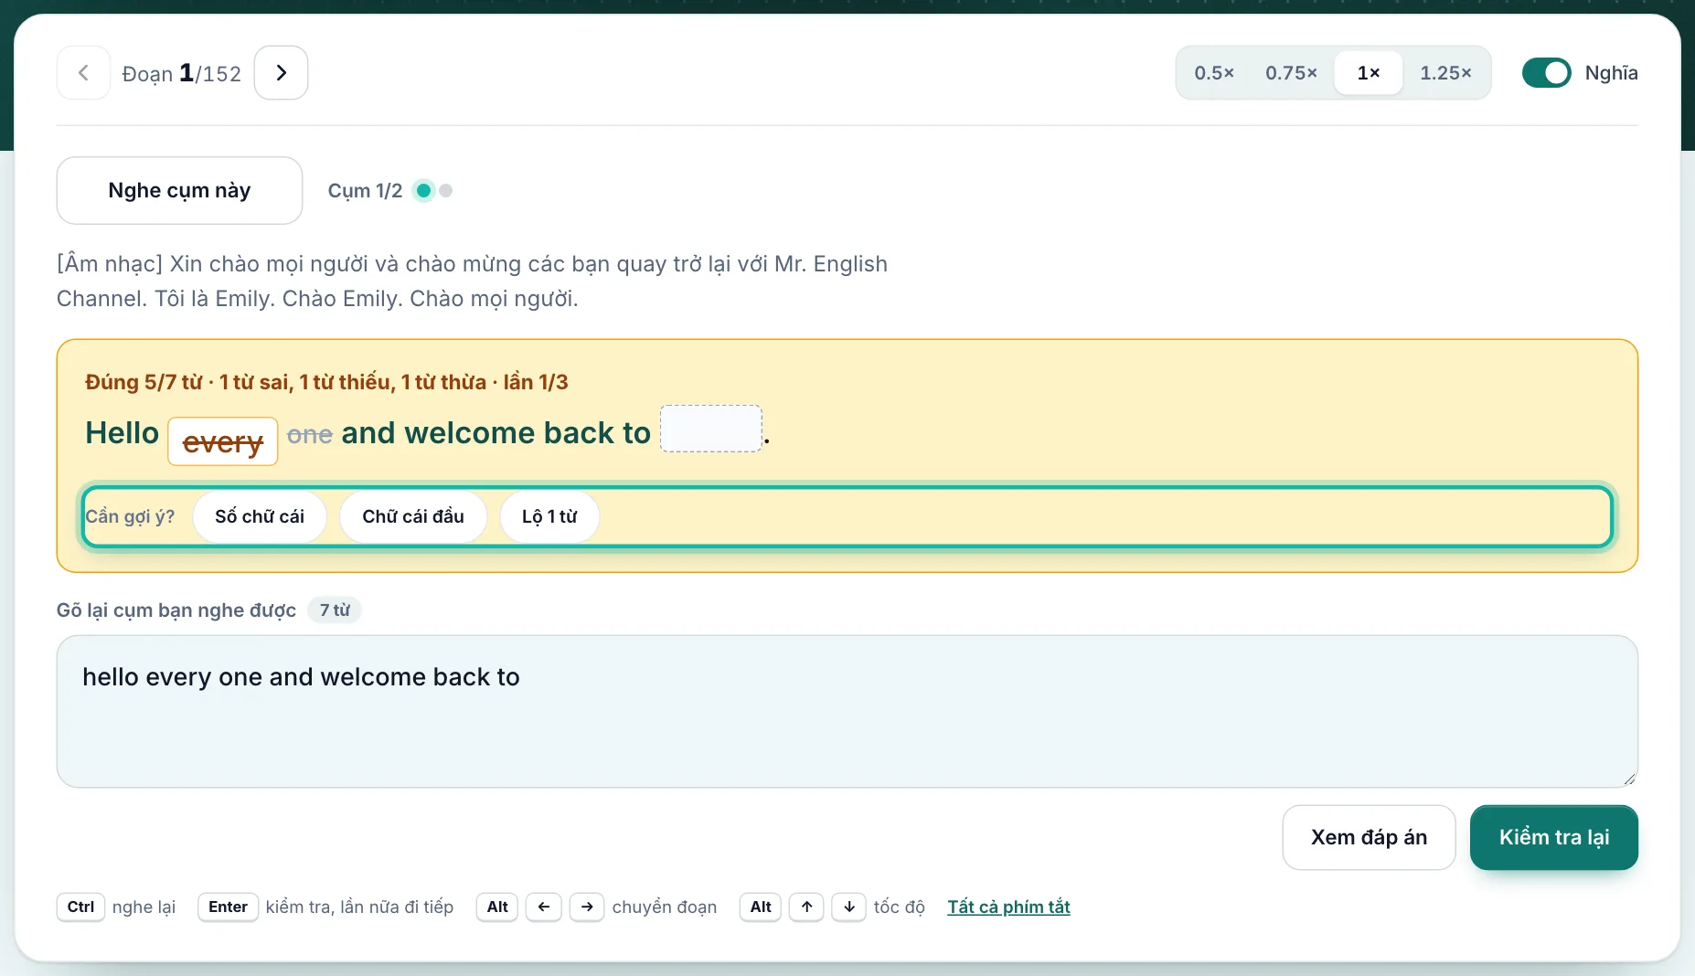The height and width of the screenshot is (976, 1695).
Task: Click the right arrow key badge
Action: 587,907
